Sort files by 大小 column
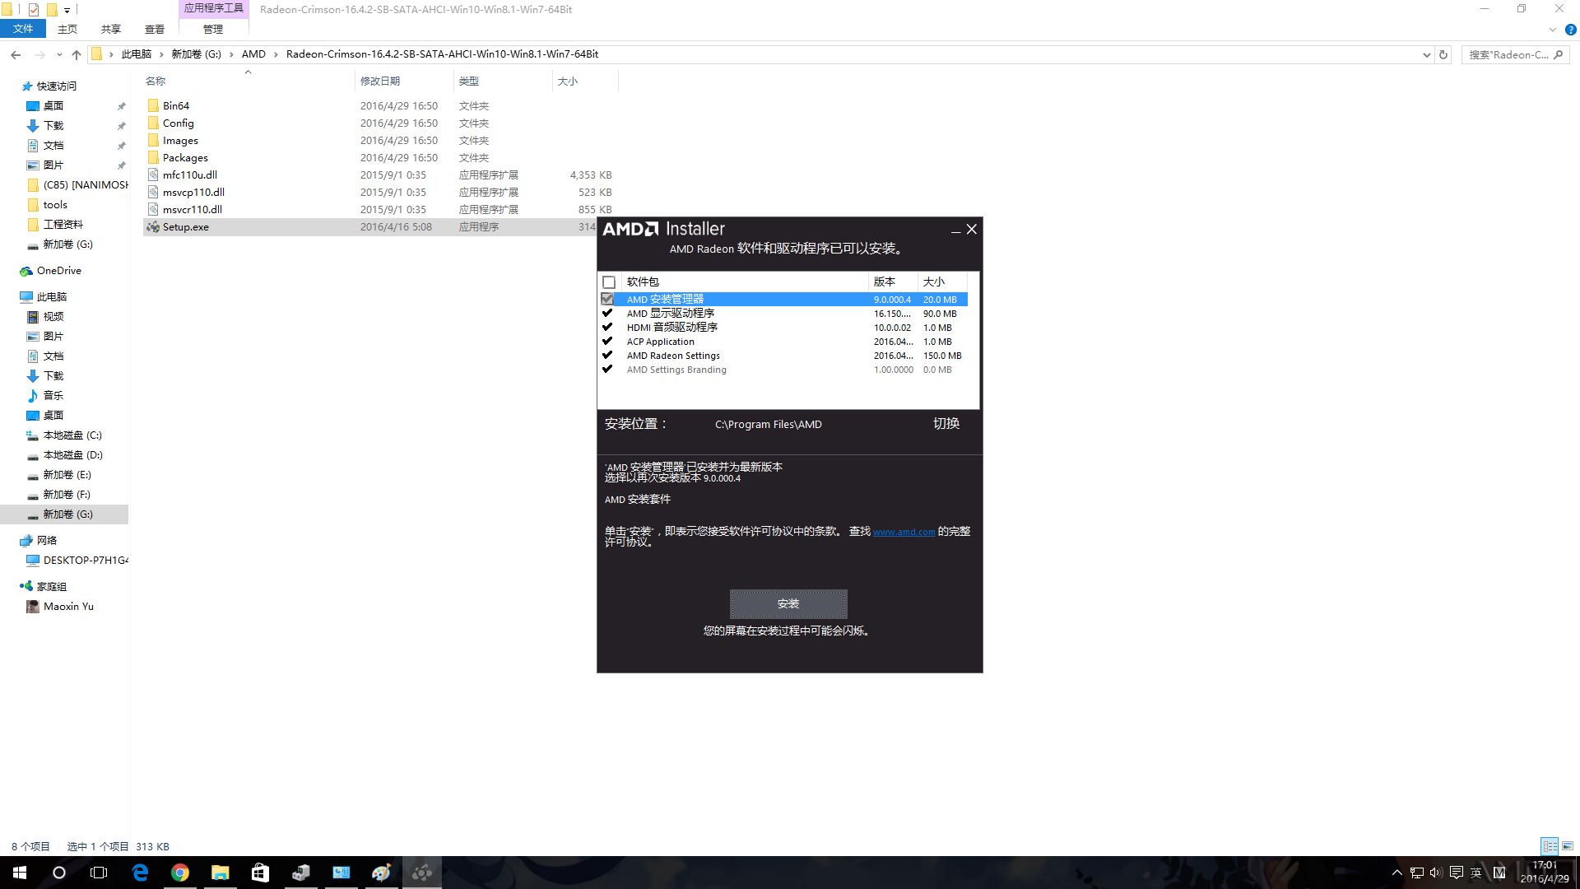This screenshot has width=1580, height=889. coord(568,81)
